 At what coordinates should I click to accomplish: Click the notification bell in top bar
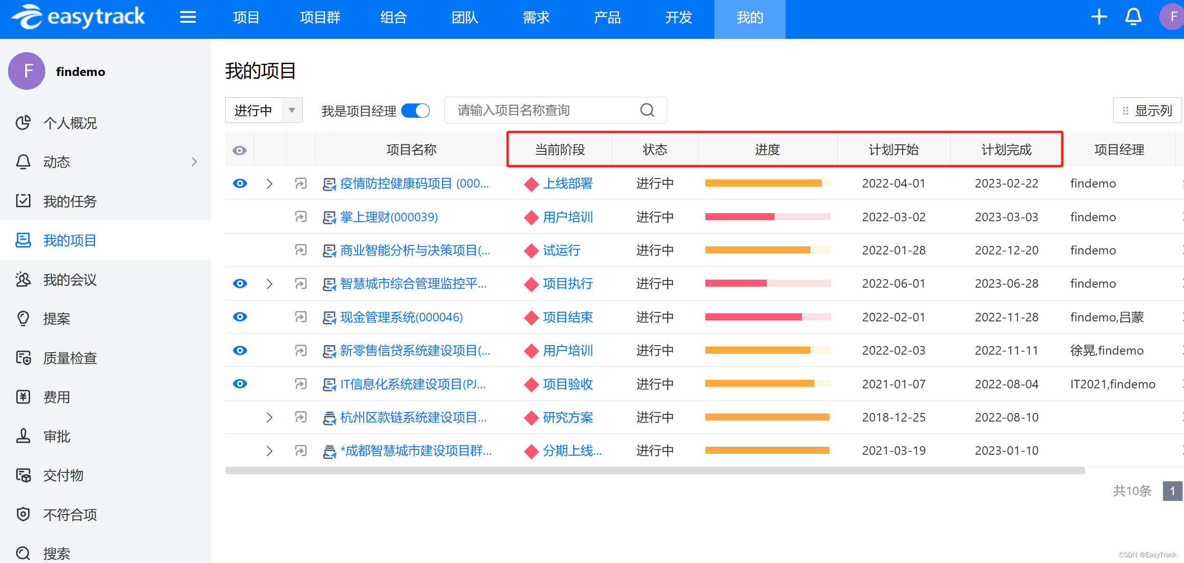pyautogui.click(x=1133, y=17)
